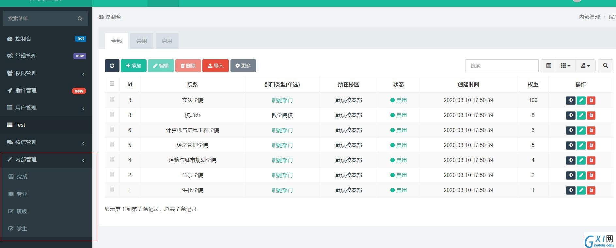
Task: Click the sidebar search magnifier icon
Action: 80,19
